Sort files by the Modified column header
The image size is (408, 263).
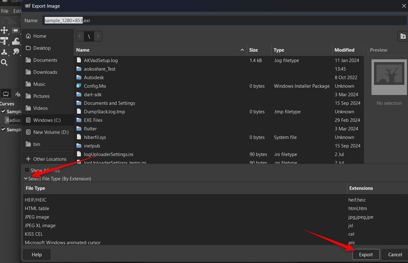[x=349, y=50]
